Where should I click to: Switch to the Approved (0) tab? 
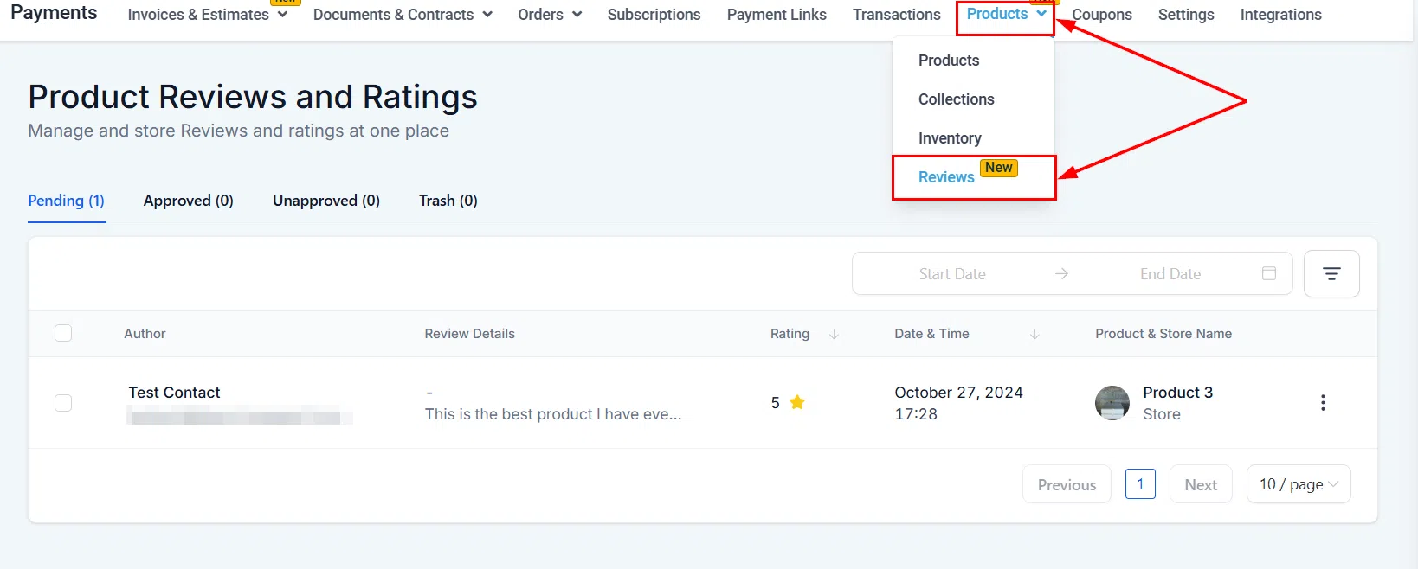pyautogui.click(x=188, y=201)
